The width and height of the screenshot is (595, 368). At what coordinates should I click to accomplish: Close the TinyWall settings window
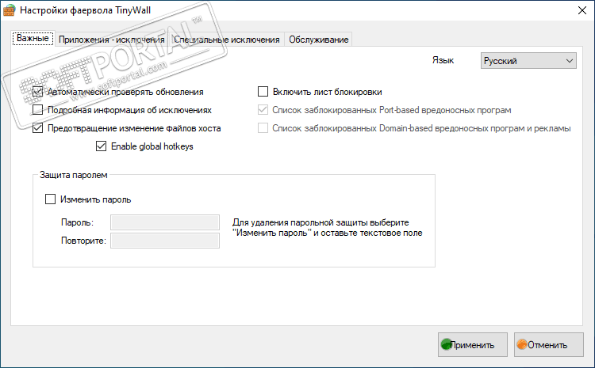582,10
